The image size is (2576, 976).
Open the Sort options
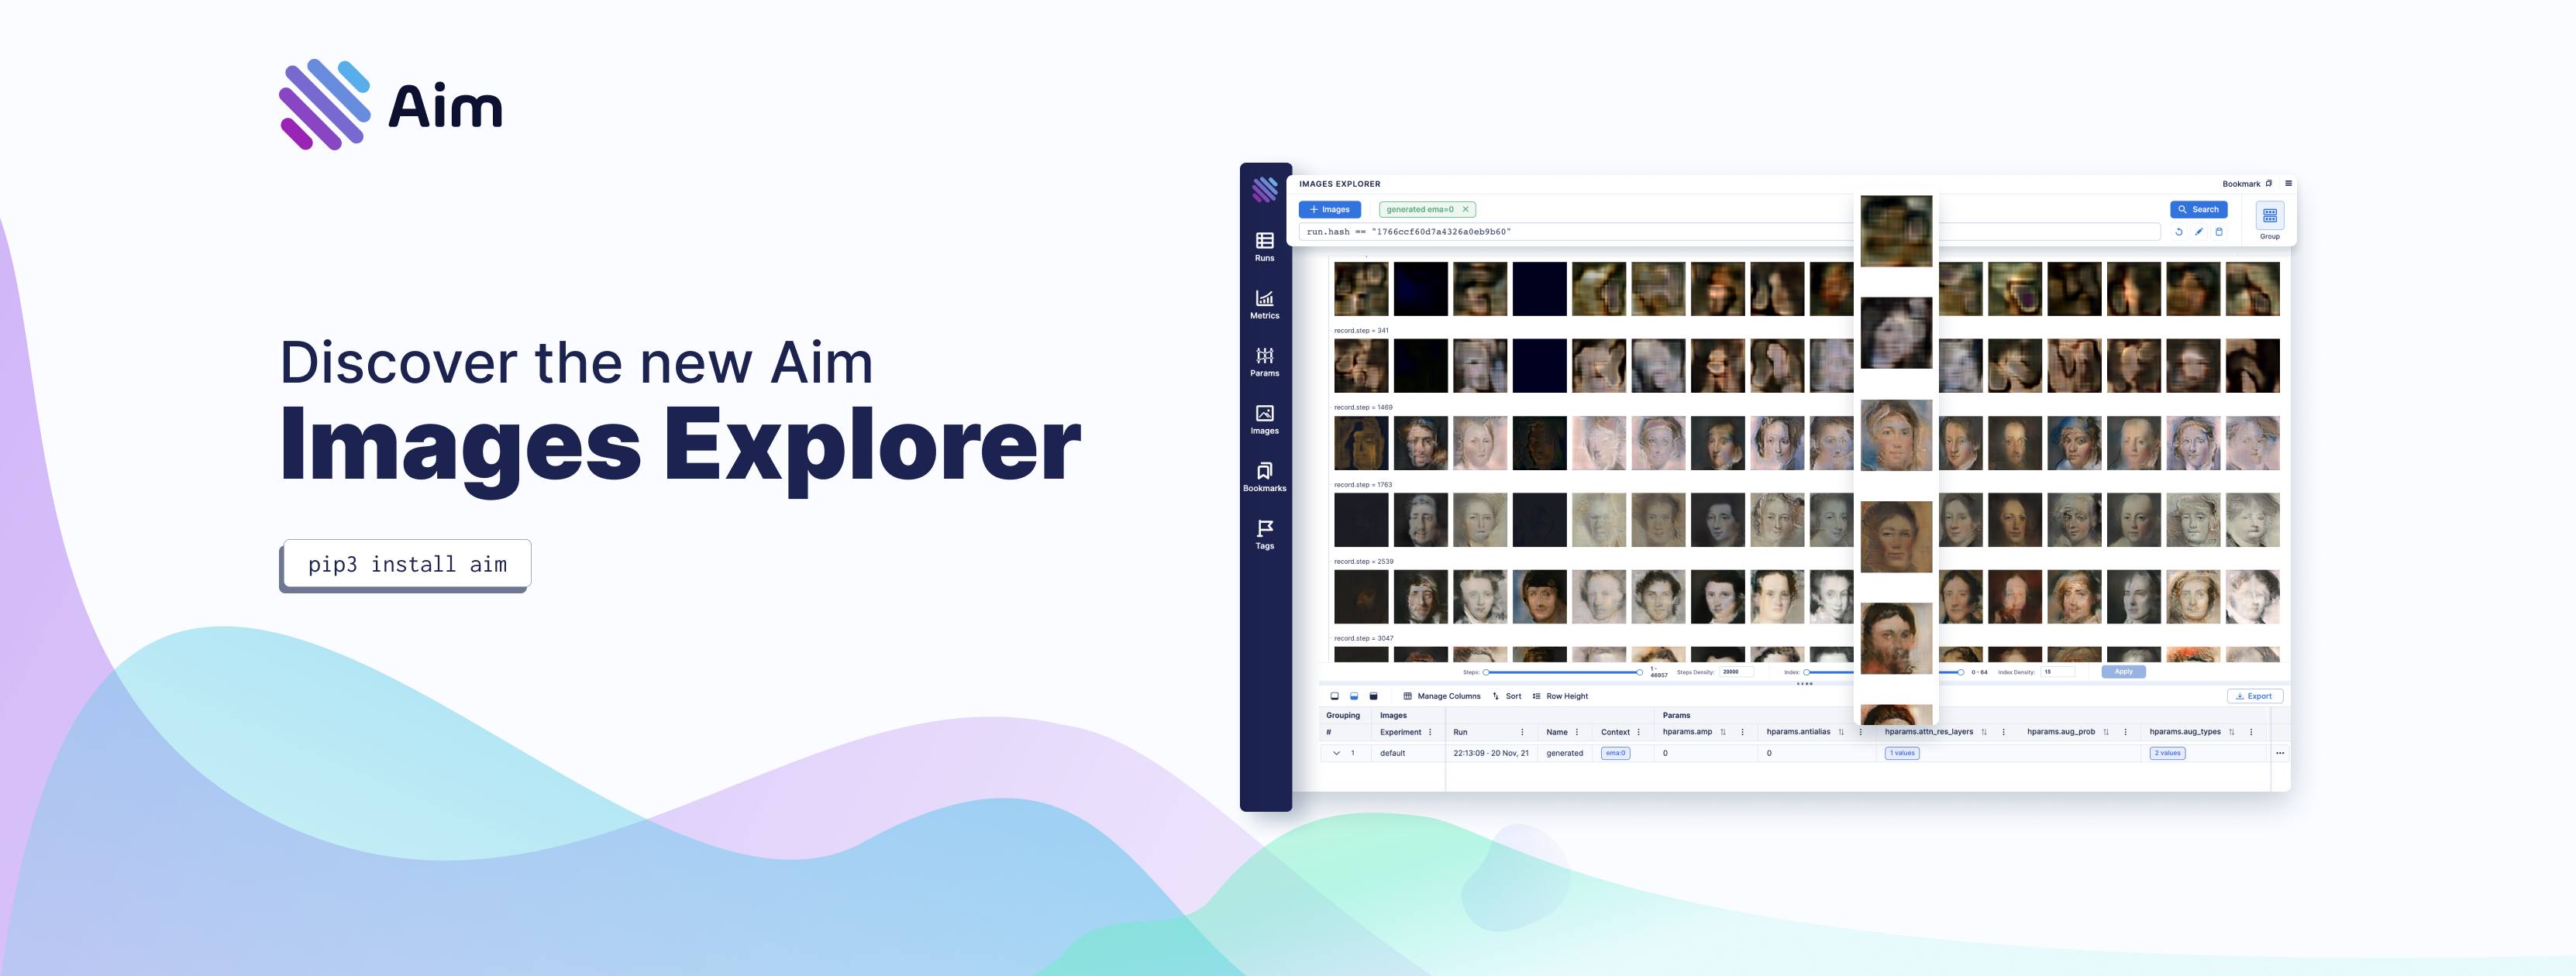[x=1507, y=696]
